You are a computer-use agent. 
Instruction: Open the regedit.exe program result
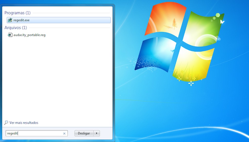click(59, 20)
